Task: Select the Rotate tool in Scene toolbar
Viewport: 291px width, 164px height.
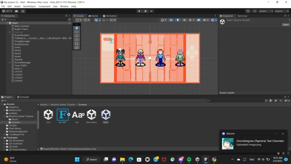Action: [77, 36]
